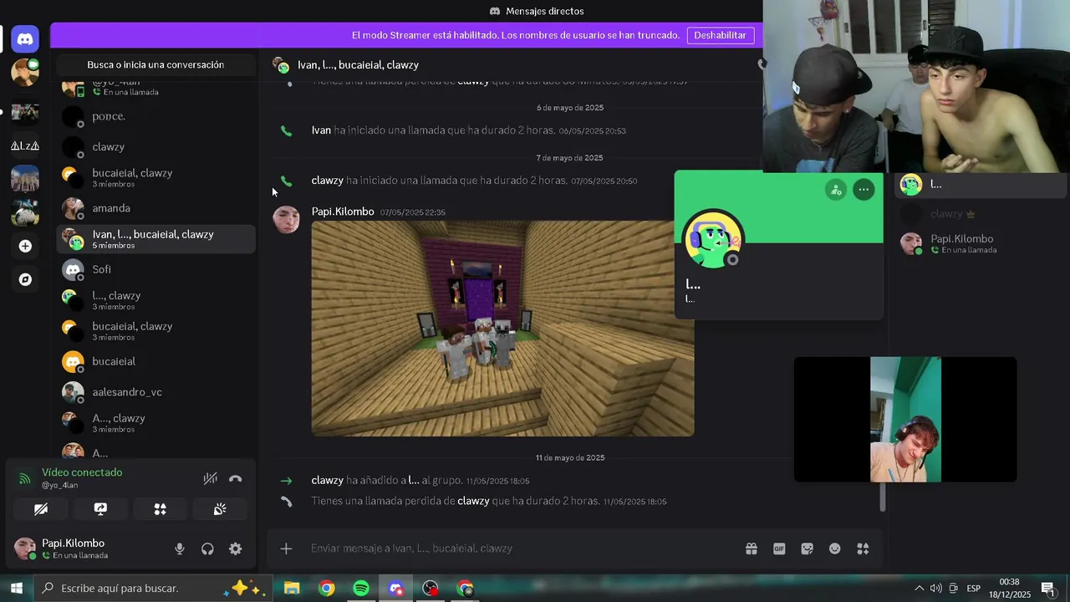Open the A..., clawzy group chat
Image resolution: width=1070 pixels, height=602 pixels.
tap(155, 422)
